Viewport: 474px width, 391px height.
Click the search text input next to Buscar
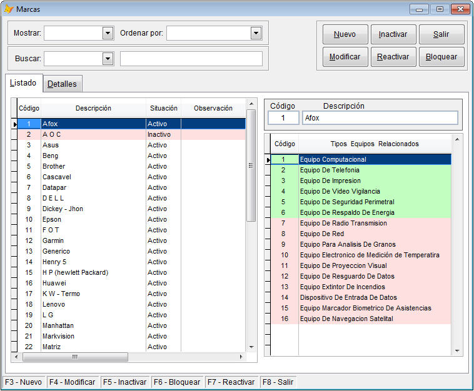tap(191, 59)
